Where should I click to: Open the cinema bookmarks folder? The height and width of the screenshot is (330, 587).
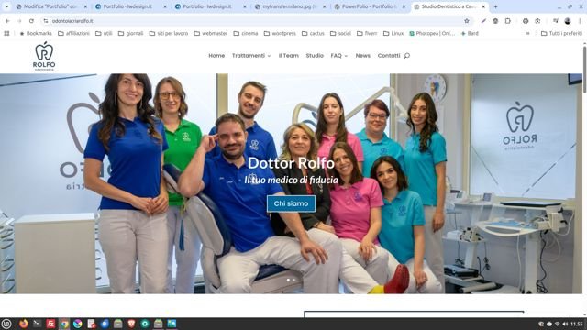click(x=246, y=33)
